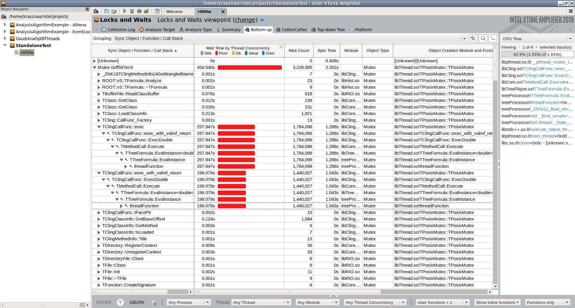Click the blue viewpoint help icon
Viewport: 575px width, 308px height.
pos(262,20)
